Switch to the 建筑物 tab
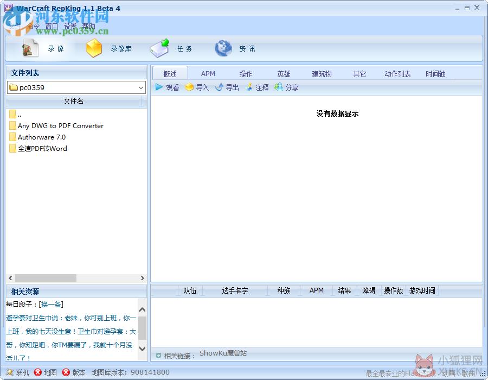Image resolution: width=488 pixels, height=380 pixels. (x=322, y=74)
